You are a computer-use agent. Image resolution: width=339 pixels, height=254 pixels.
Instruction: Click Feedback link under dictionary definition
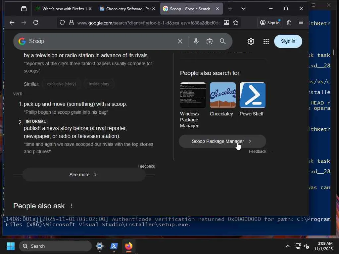click(x=146, y=166)
